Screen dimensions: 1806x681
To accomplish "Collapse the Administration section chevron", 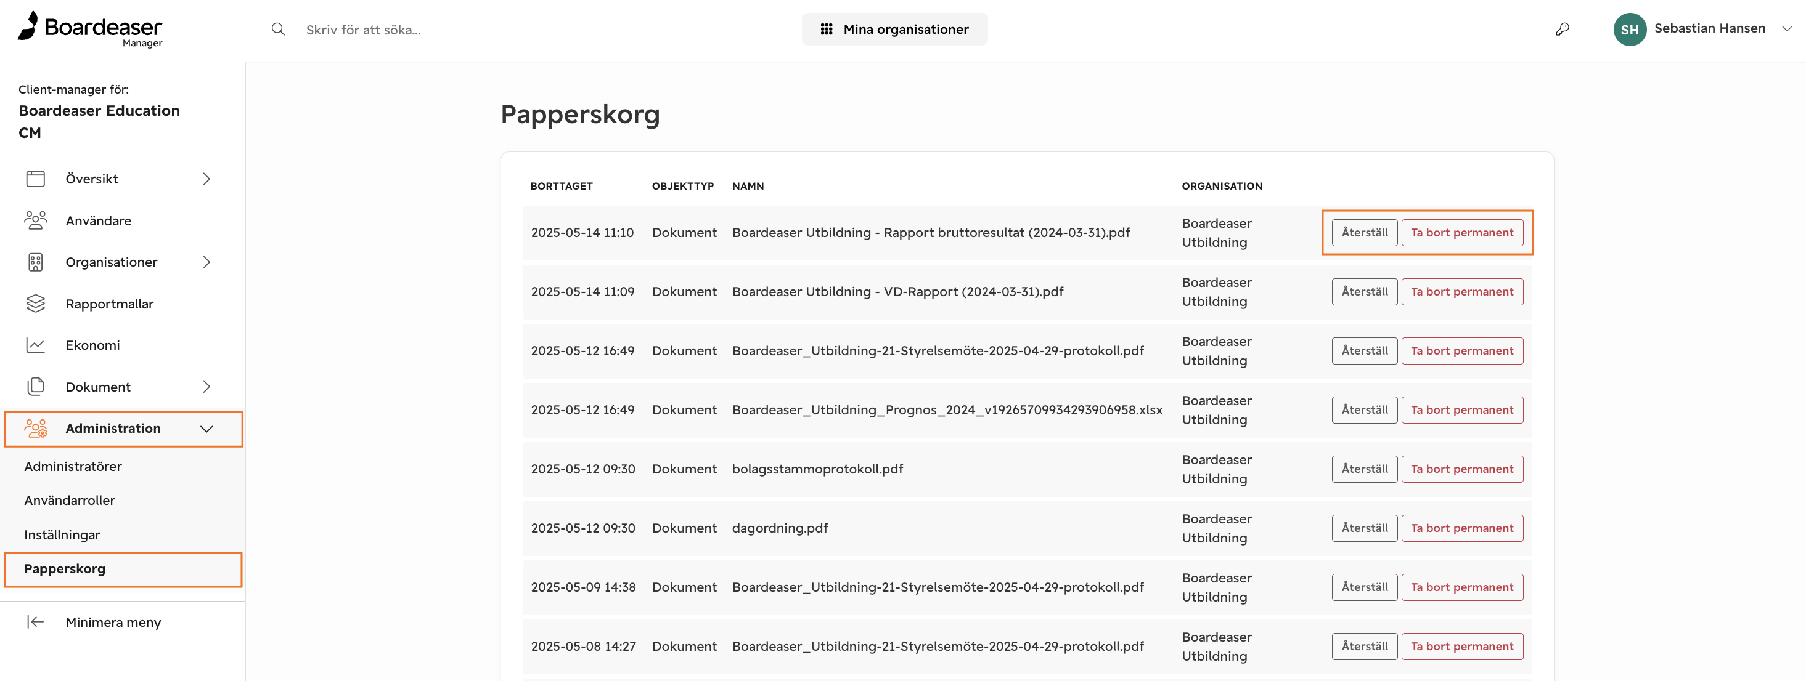I will pyautogui.click(x=206, y=429).
